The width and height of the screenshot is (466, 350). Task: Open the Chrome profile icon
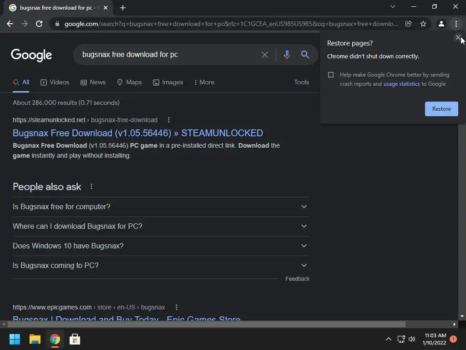(x=441, y=24)
